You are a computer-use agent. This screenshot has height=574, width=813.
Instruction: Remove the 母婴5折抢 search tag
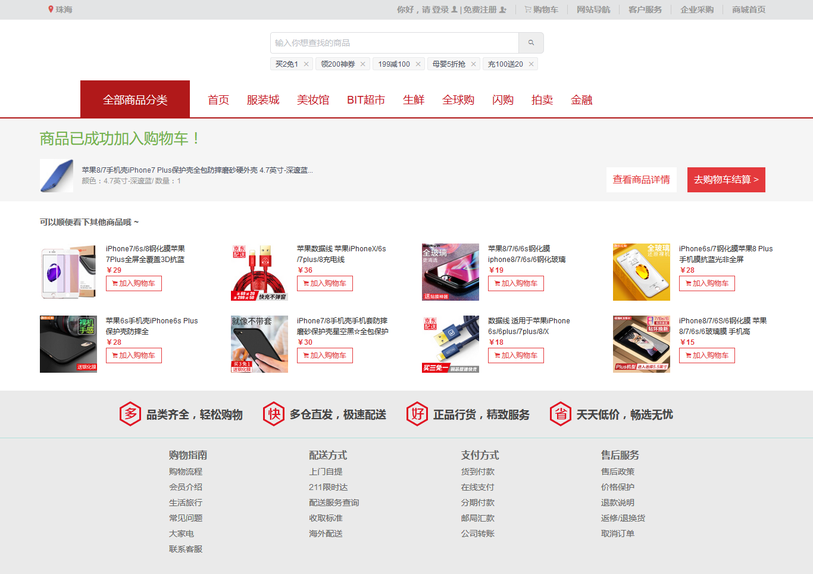[x=473, y=64]
